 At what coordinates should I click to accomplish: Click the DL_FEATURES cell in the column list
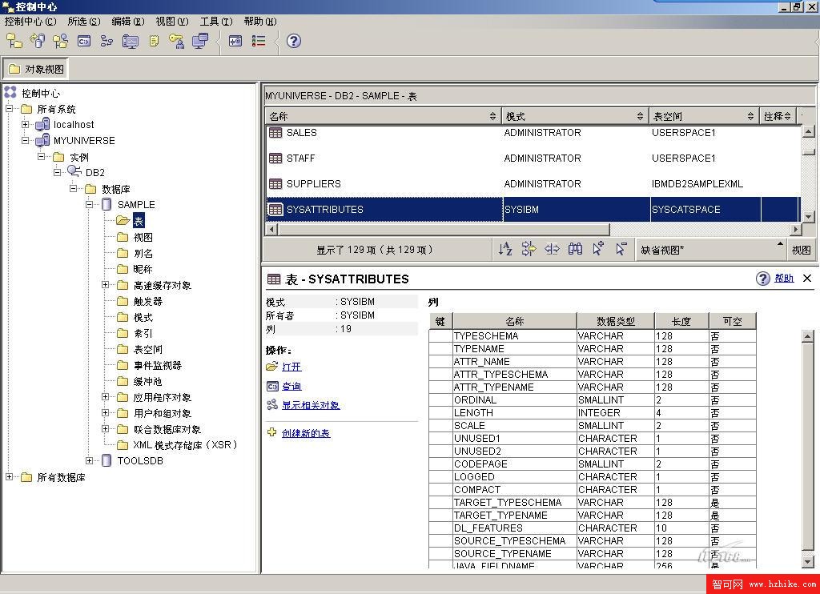(515, 528)
